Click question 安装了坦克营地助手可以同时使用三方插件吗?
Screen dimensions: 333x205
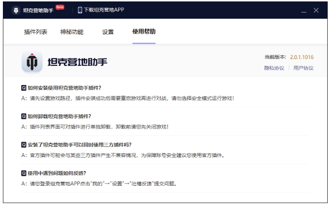79,145
